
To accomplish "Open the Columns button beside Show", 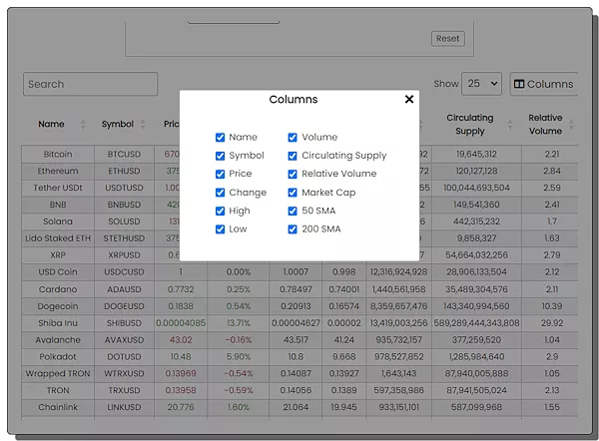I will [x=544, y=84].
